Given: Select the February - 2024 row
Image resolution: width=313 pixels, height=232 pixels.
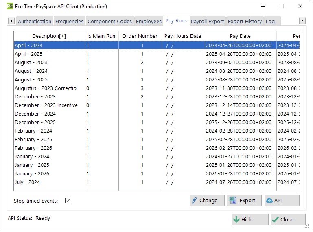Looking at the screenshot, I should click(157, 131).
